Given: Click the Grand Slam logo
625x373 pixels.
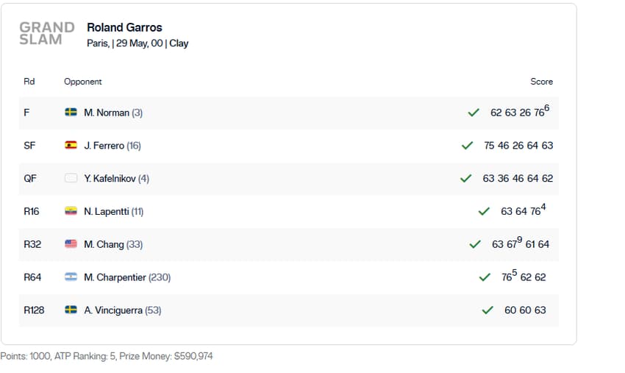Looking at the screenshot, I should pyautogui.click(x=47, y=34).
